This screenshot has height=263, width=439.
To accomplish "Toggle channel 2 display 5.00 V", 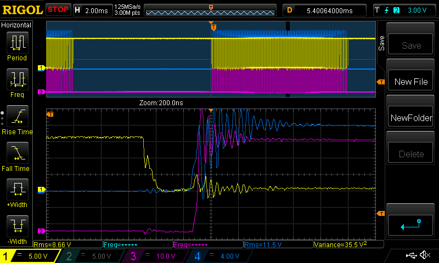I will 92,256.
